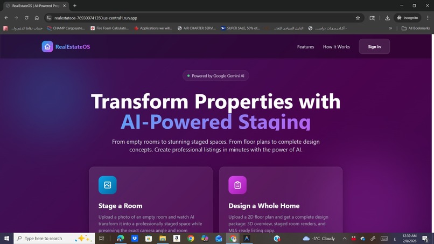
Task: Open Task View in the taskbar
Action: click(x=102, y=238)
